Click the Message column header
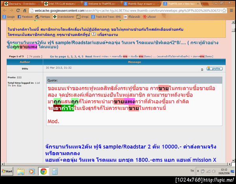 coord(135,62)
